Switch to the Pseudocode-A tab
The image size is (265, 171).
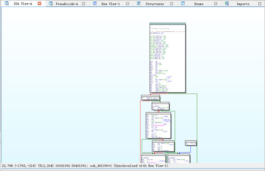(x=67, y=4)
